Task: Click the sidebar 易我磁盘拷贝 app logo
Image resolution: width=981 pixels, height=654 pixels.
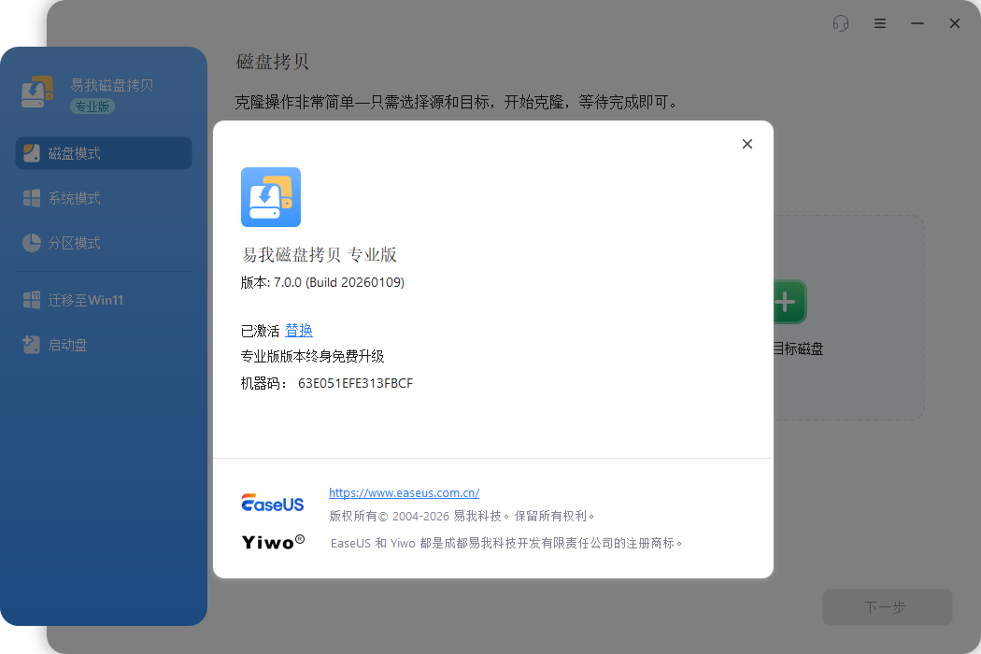Action: (38, 93)
